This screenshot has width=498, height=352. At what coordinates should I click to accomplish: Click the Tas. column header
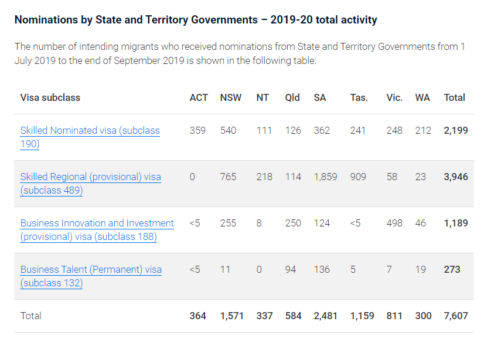click(359, 97)
